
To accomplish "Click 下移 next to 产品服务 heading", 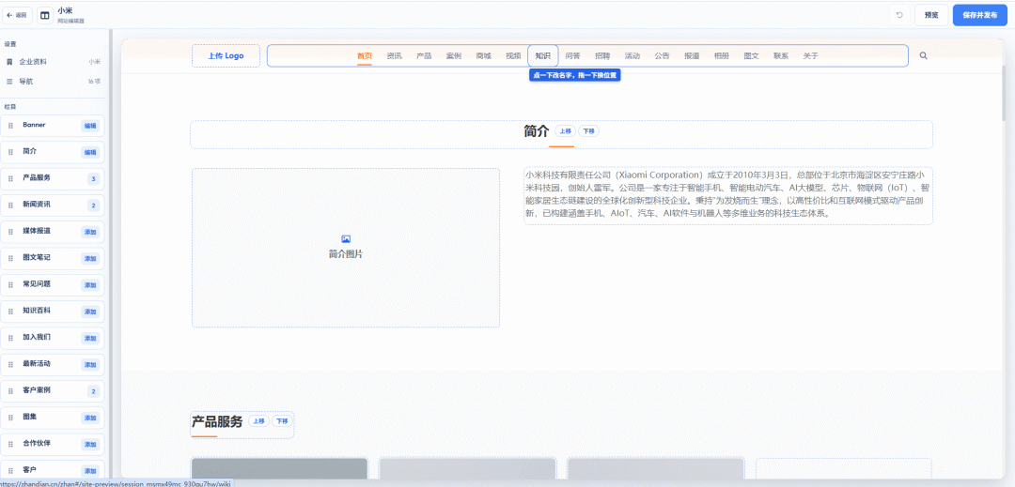I will click(282, 421).
